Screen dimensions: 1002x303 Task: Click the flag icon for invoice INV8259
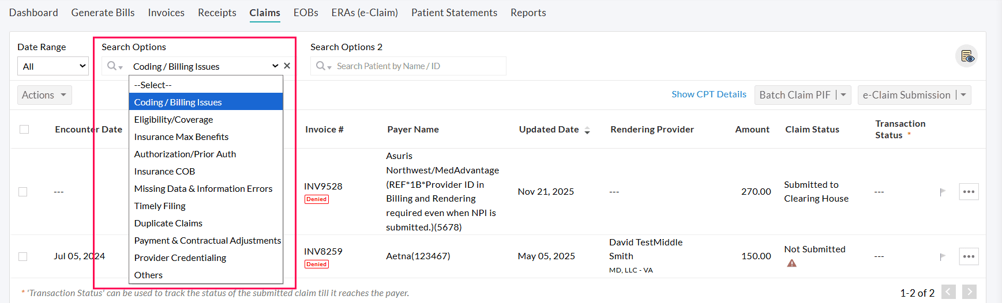point(943,256)
